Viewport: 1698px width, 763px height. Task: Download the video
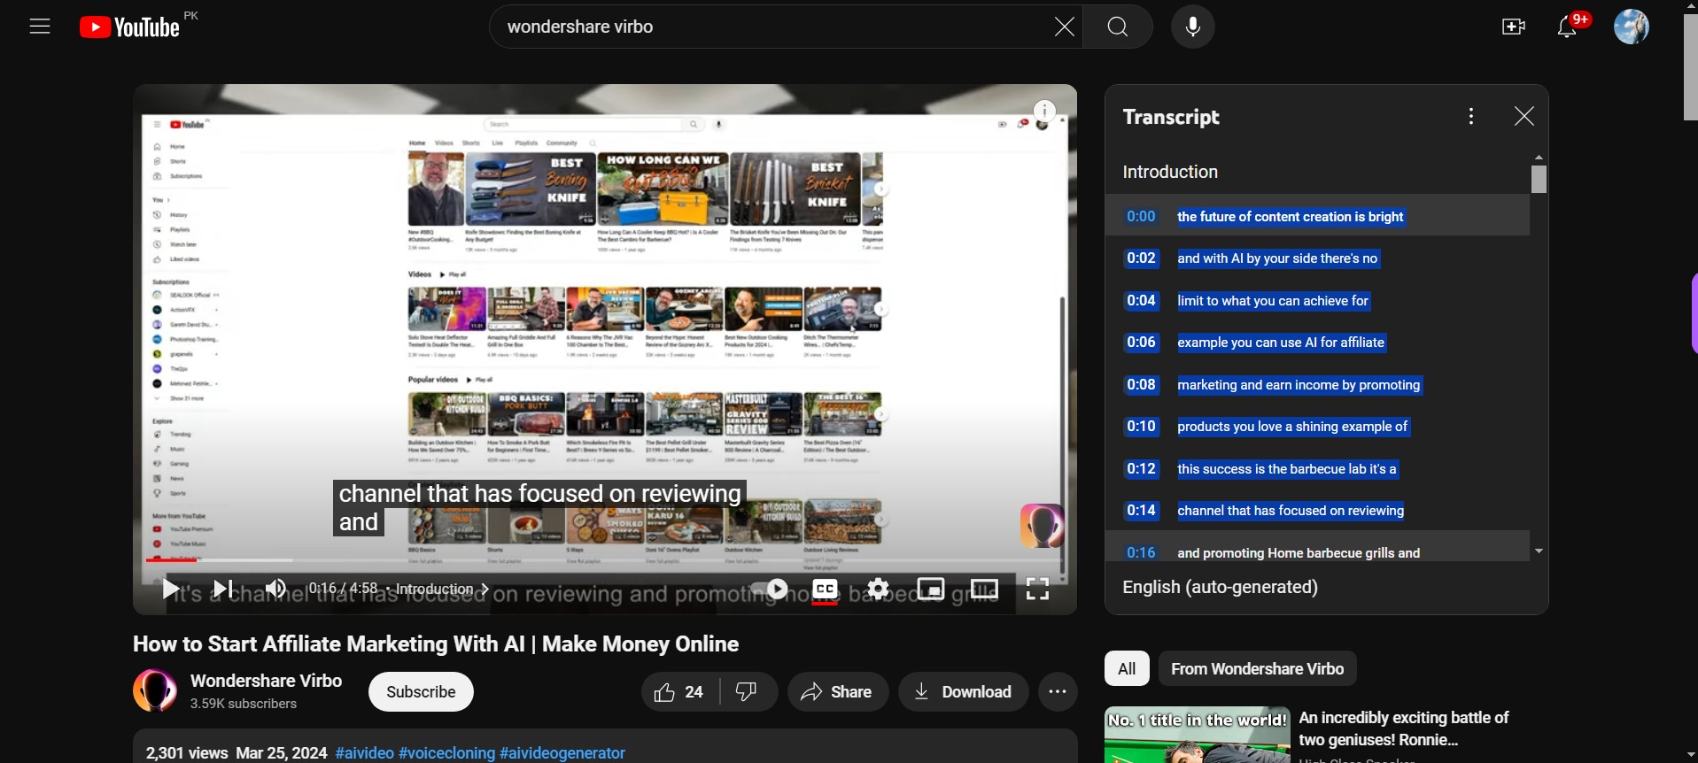click(963, 692)
